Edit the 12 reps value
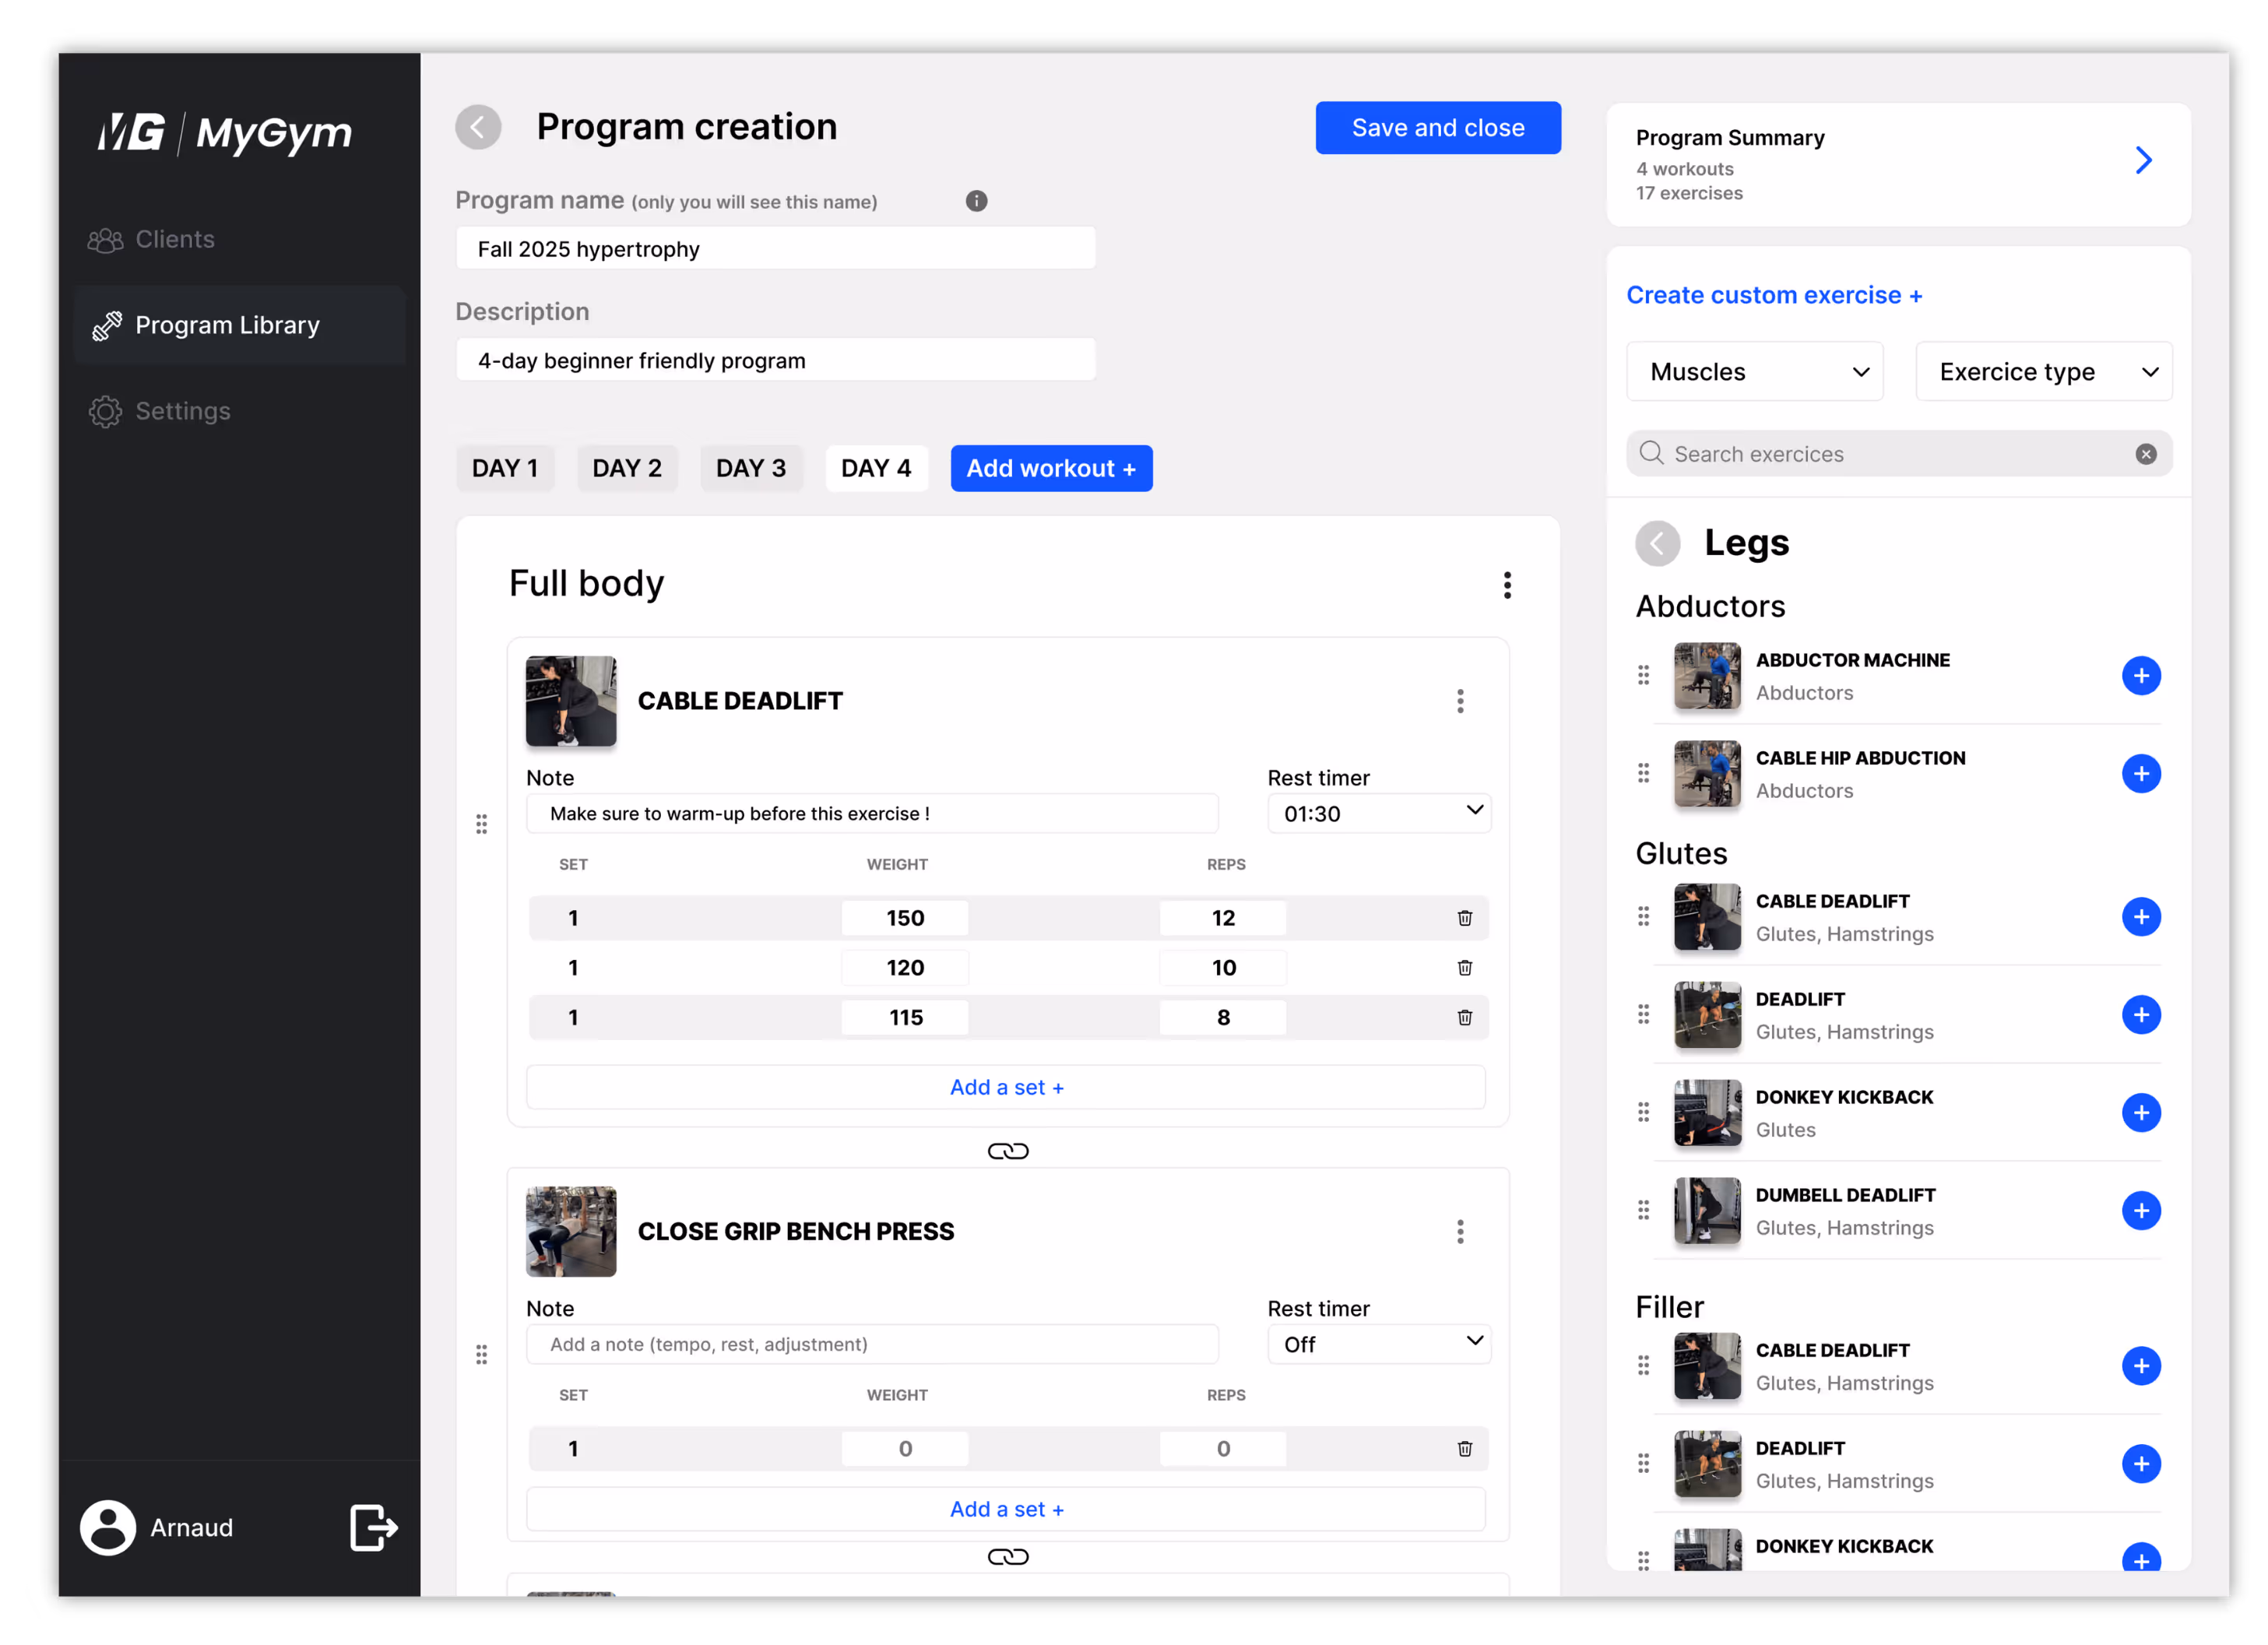2268x1645 pixels. tap(1223, 918)
